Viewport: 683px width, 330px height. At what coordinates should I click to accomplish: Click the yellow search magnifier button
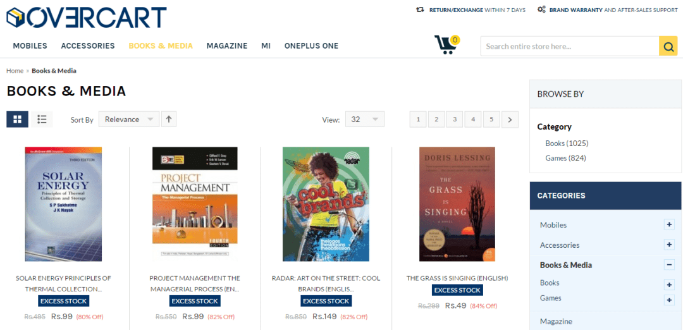pyautogui.click(x=668, y=46)
